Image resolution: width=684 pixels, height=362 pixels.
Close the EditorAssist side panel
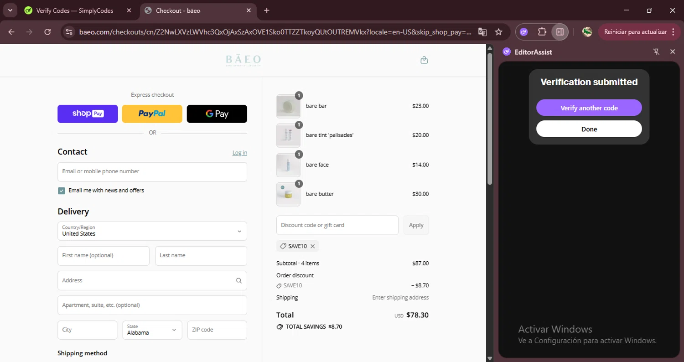673,52
